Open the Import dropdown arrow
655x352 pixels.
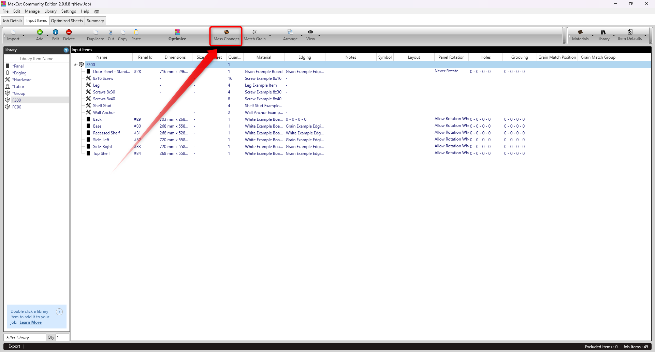(x=23, y=35)
